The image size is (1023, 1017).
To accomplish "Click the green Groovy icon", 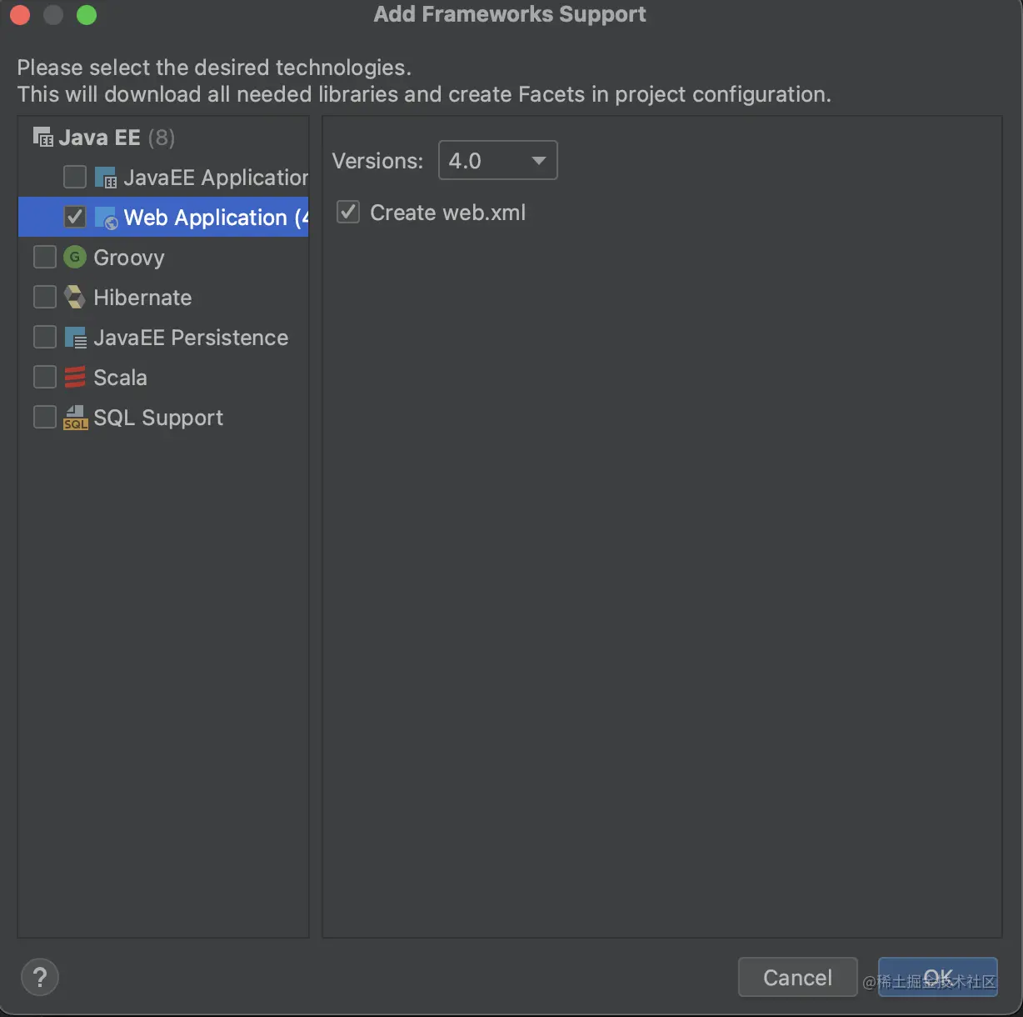I will click(75, 258).
